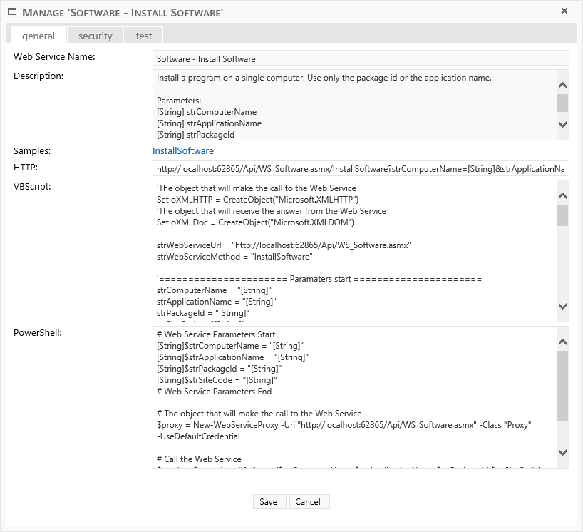
Task: Close the Manage Software dialog
Action: 564,11
